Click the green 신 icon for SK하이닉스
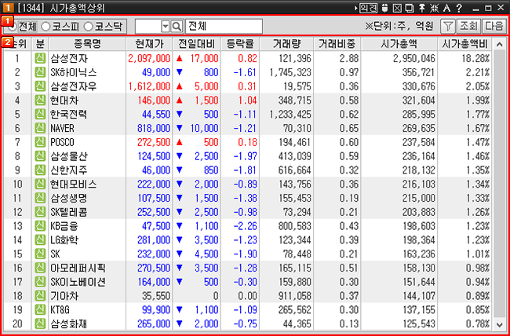Viewport: 510px width, 336px height. (40, 72)
